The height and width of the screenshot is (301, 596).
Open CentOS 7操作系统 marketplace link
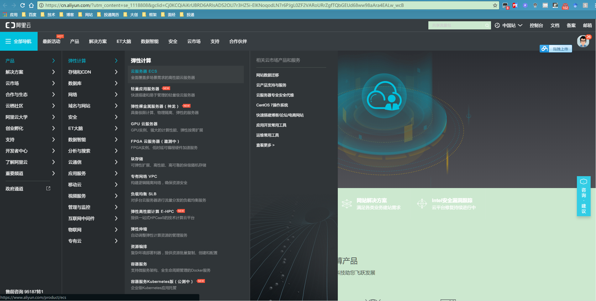pos(272,105)
